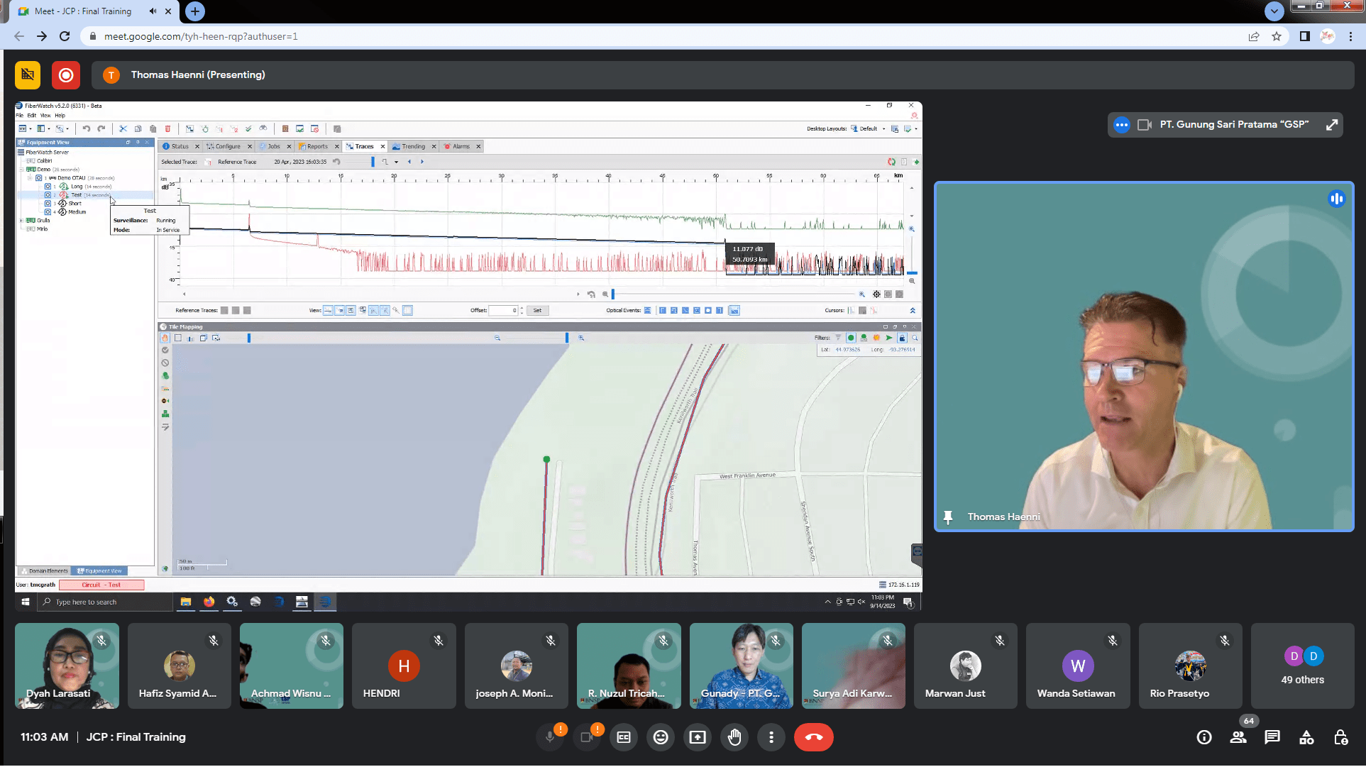The height and width of the screenshot is (767, 1366).
Task: Open Meet more options three dots
Action: [771, 737]
